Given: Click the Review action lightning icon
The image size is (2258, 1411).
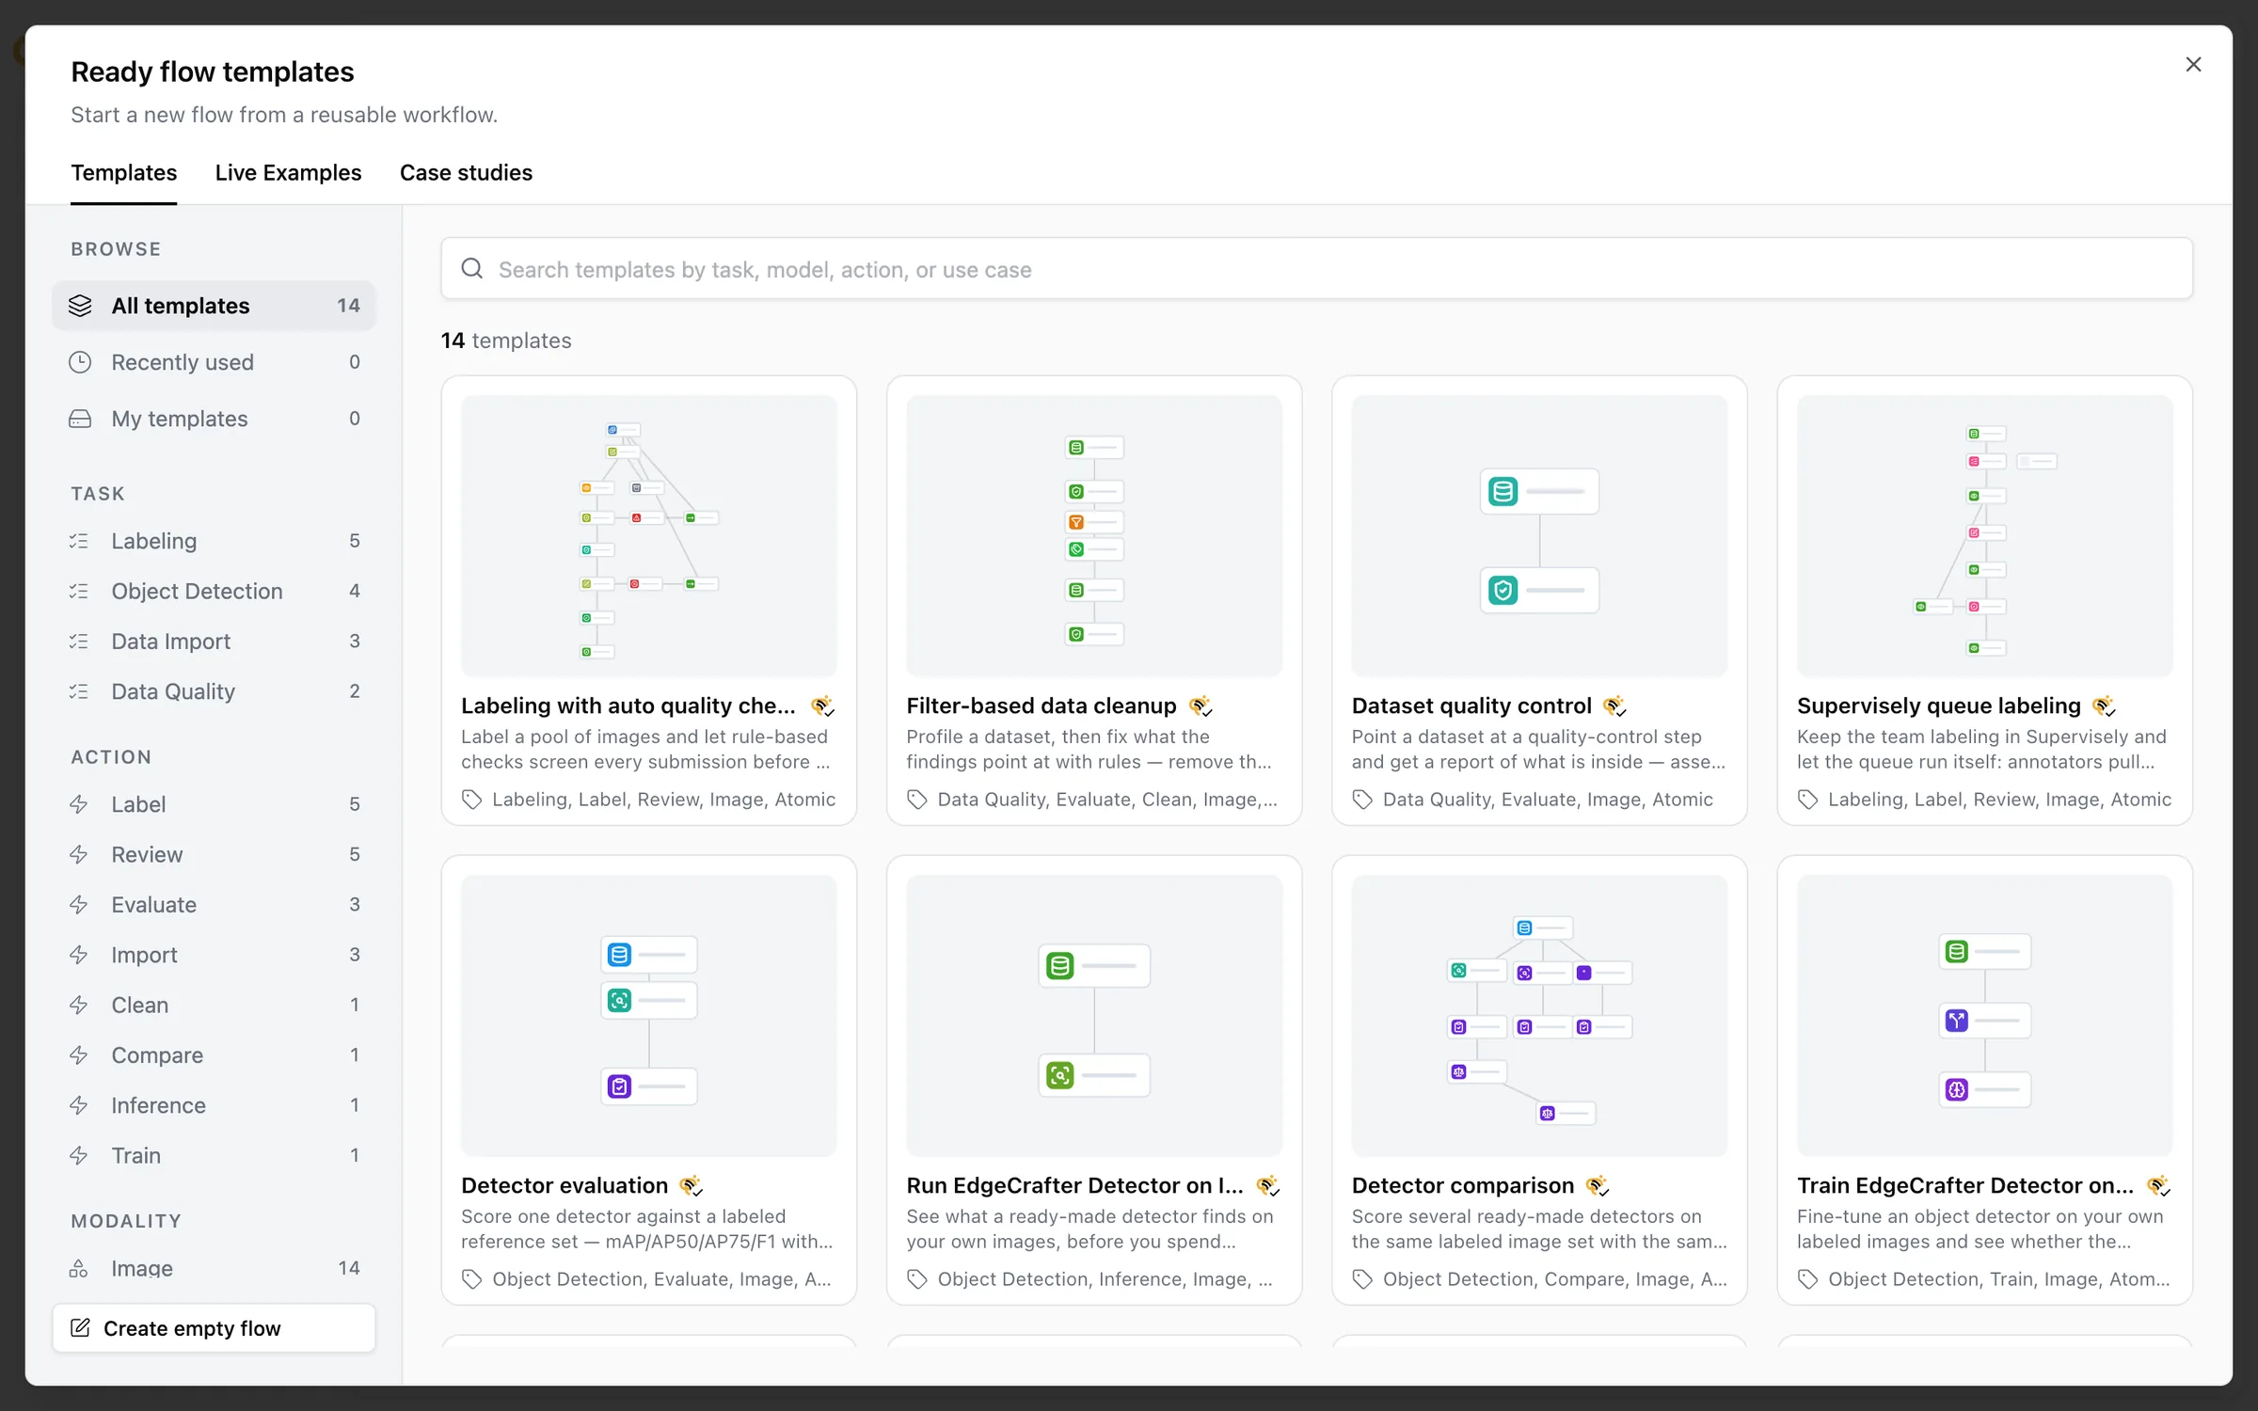Looking at the screenshot, I should (x=79, y=854).
